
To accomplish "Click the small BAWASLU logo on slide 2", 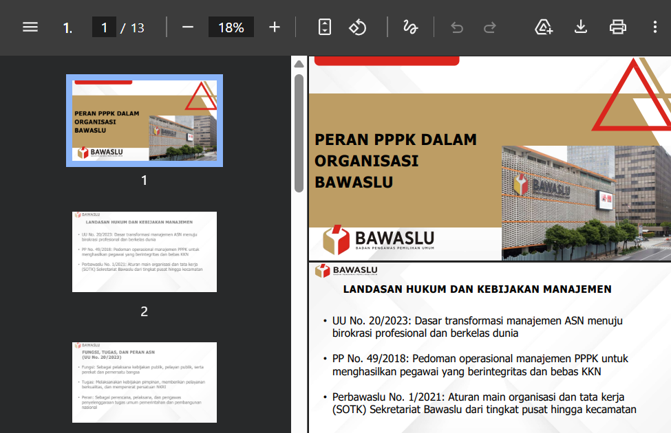I will 346,271.
